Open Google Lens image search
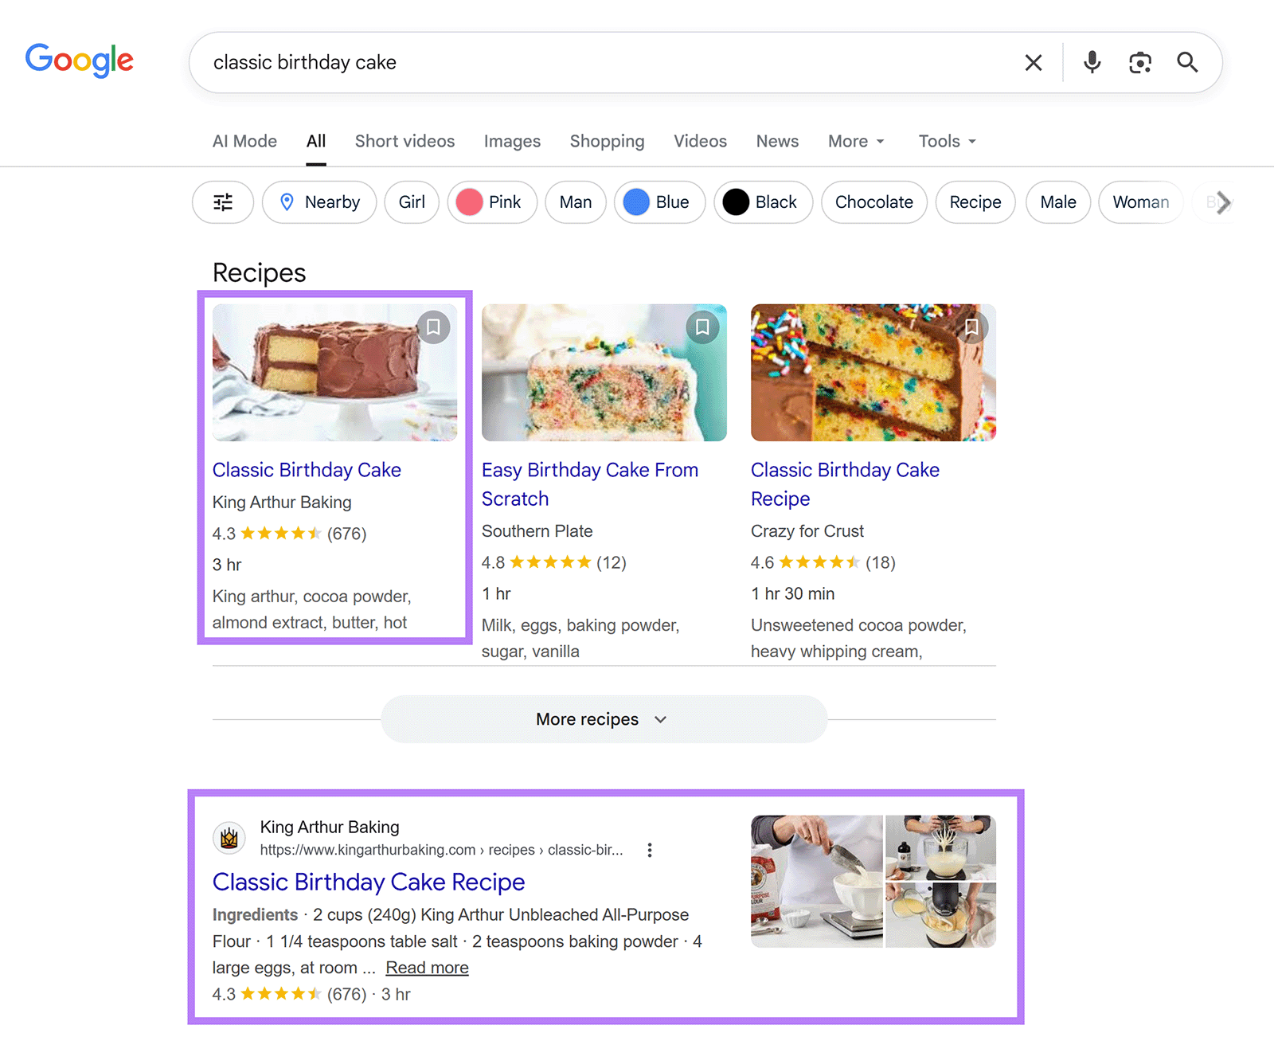 click(1139, 62)
